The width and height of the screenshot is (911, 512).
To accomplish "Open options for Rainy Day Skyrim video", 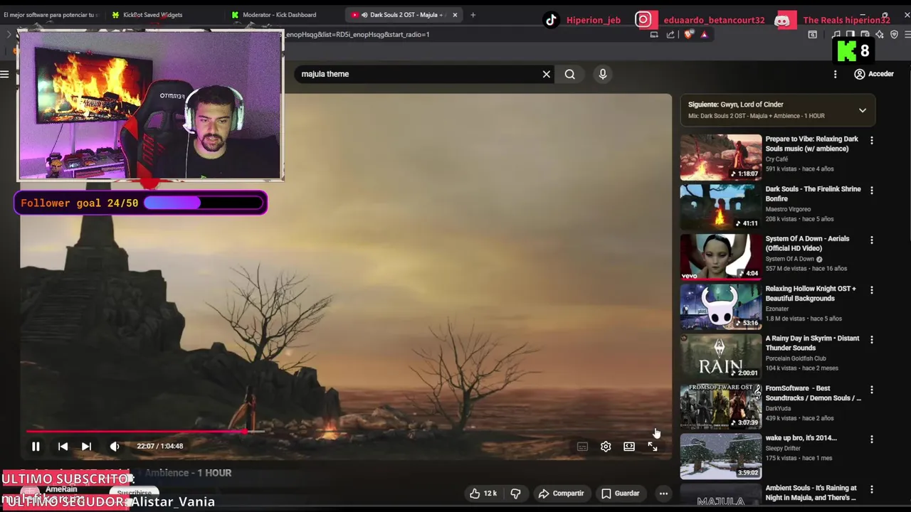I will [x=871, y=340].
